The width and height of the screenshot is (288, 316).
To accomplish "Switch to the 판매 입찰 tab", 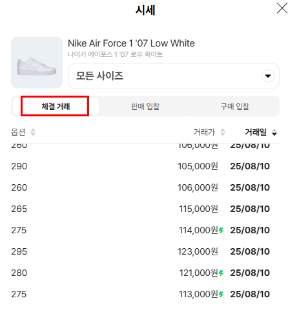I will 145,107.
